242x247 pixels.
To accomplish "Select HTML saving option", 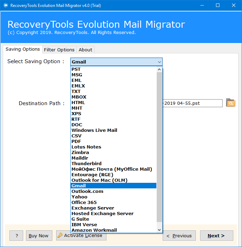I will pos(114,103).
